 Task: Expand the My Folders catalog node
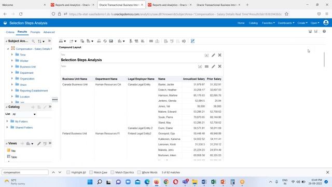click(x=7, y=121)
